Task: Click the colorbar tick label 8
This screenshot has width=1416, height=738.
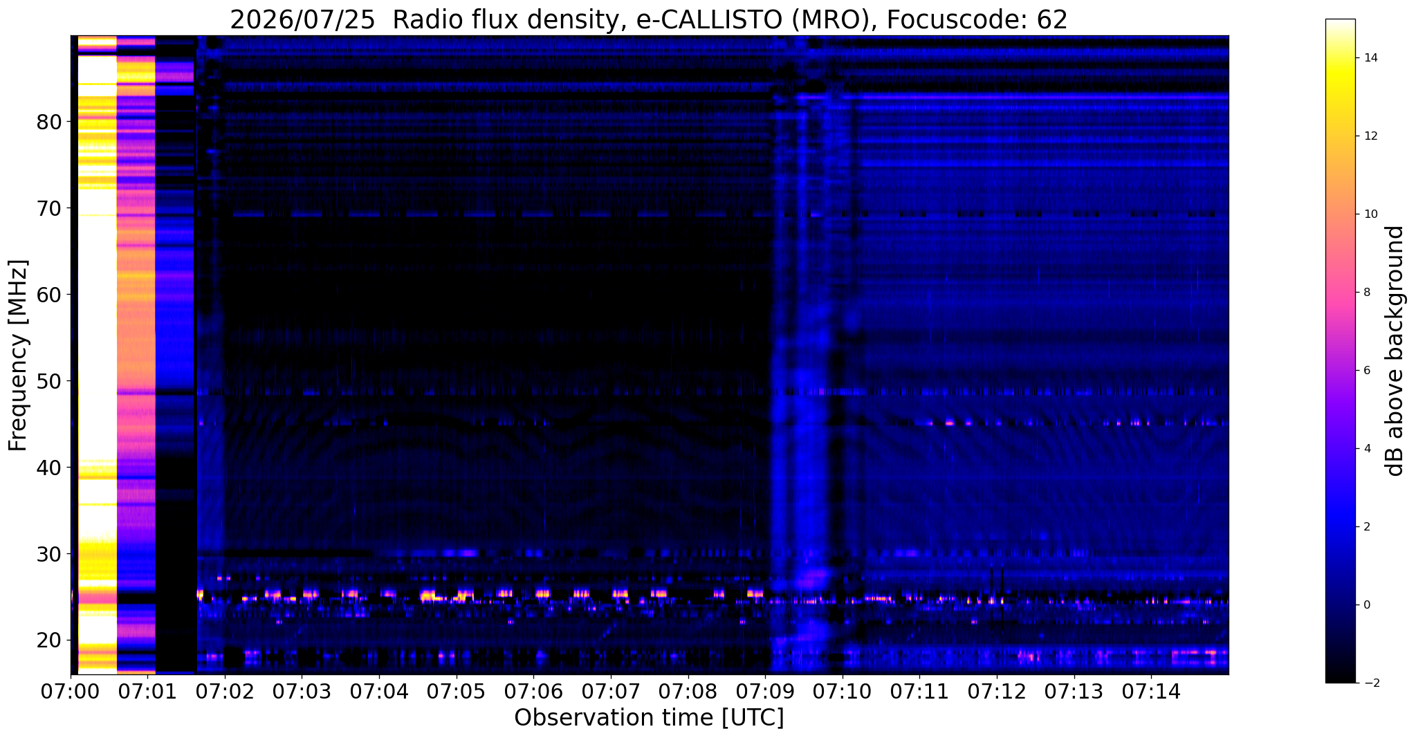Action: click(x=1366, y=293)
